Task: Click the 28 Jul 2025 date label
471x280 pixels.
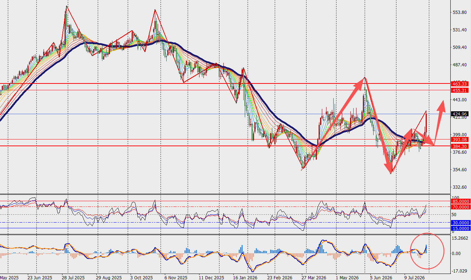Action: click(73, 277)
